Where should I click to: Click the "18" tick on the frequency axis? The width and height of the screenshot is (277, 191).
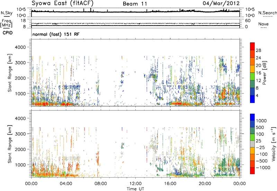[x=23, y=21]
